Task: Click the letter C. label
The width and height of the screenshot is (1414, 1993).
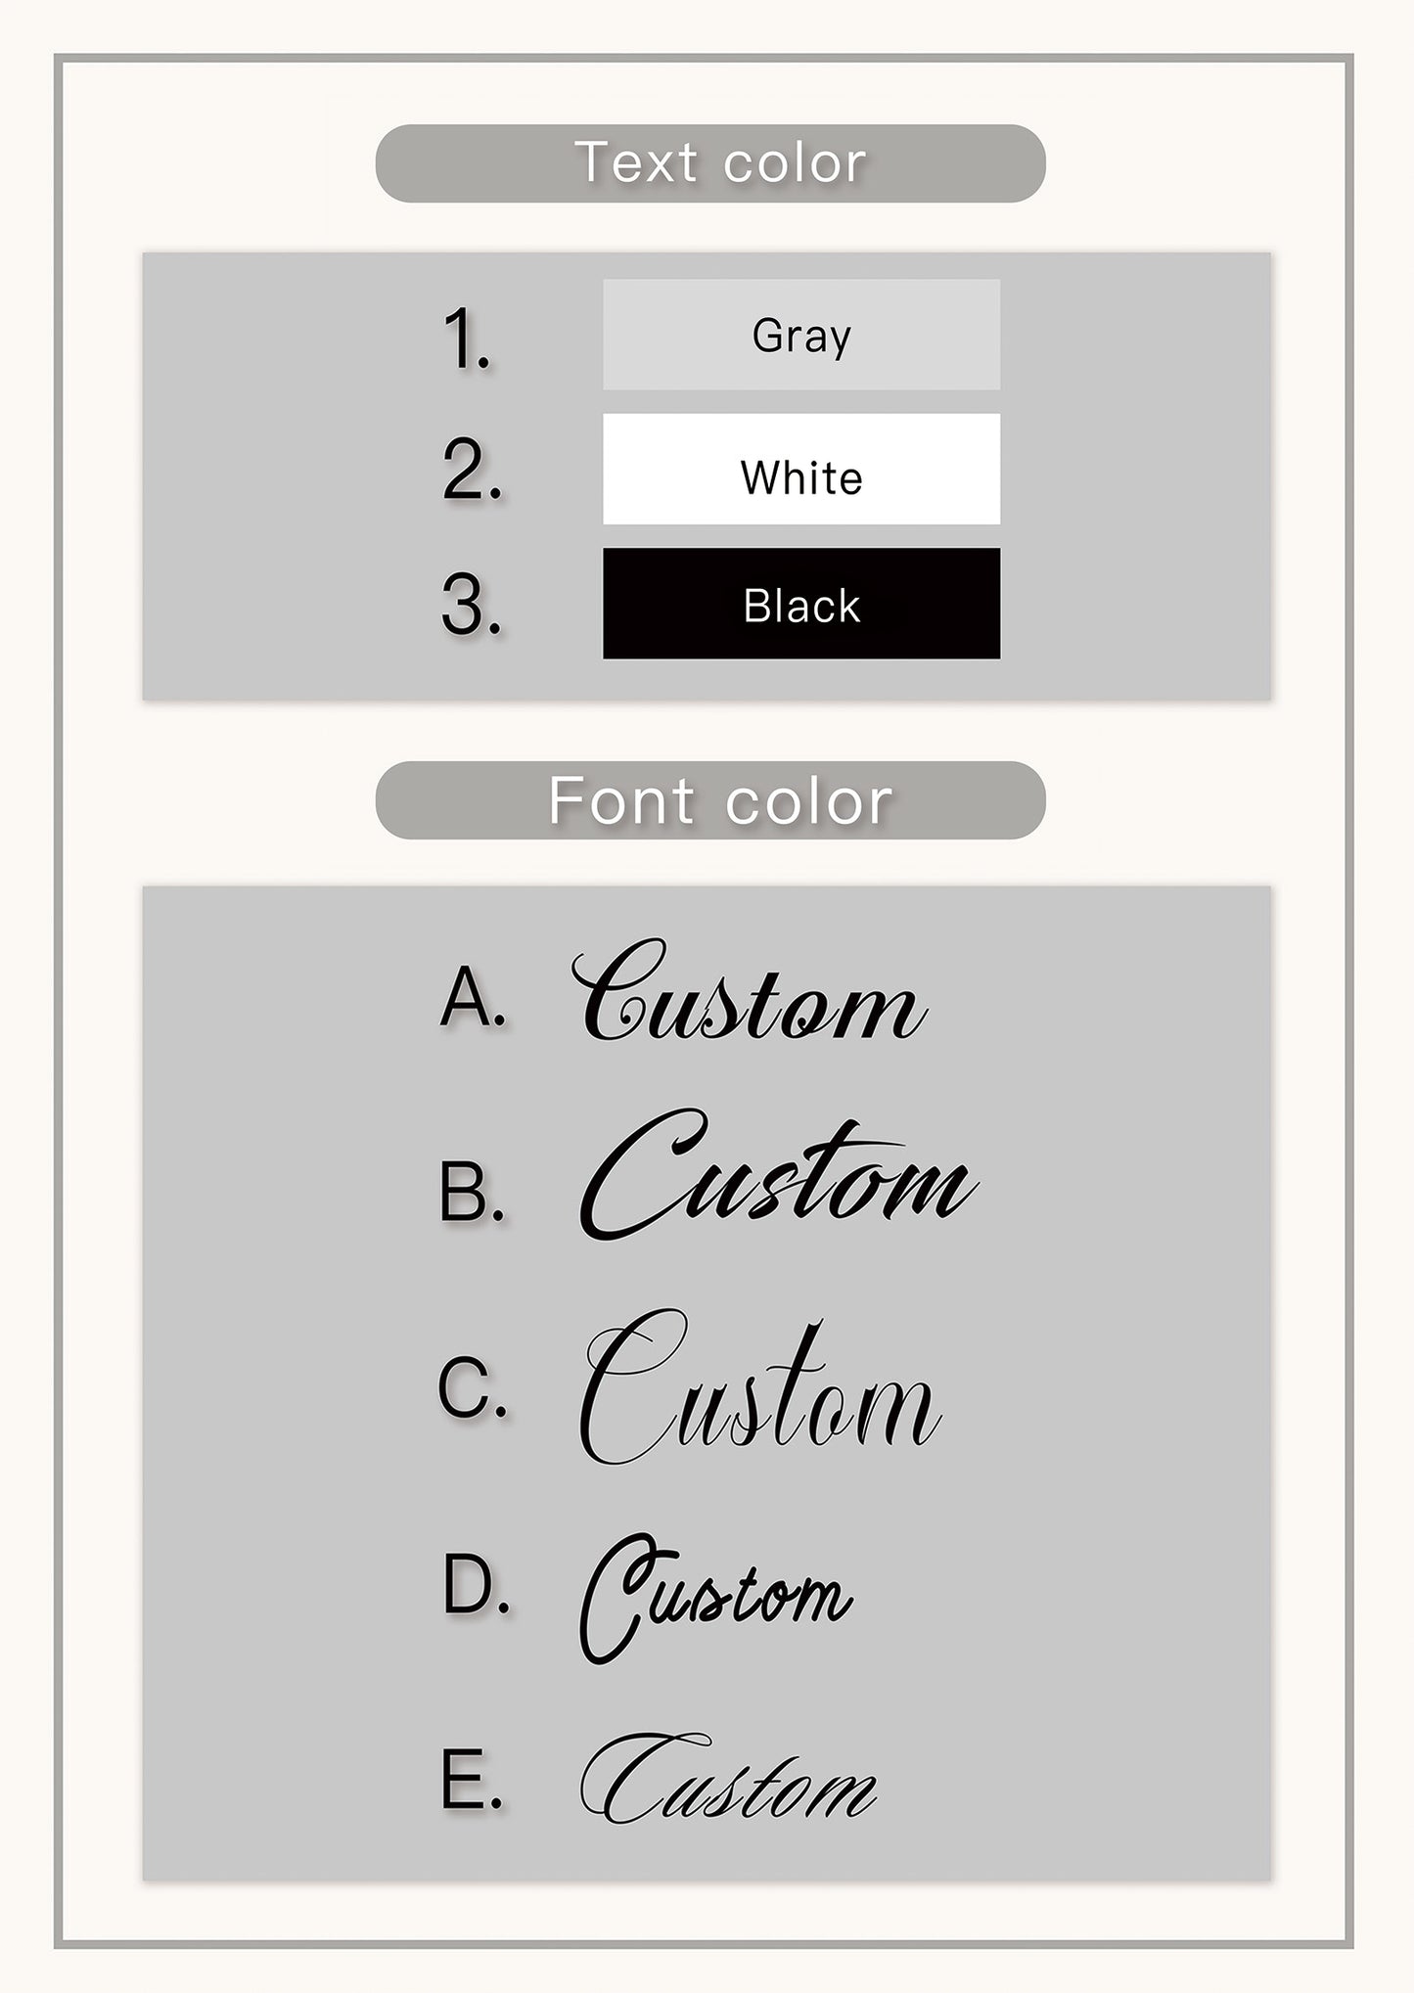Action: click(473, 1386)
